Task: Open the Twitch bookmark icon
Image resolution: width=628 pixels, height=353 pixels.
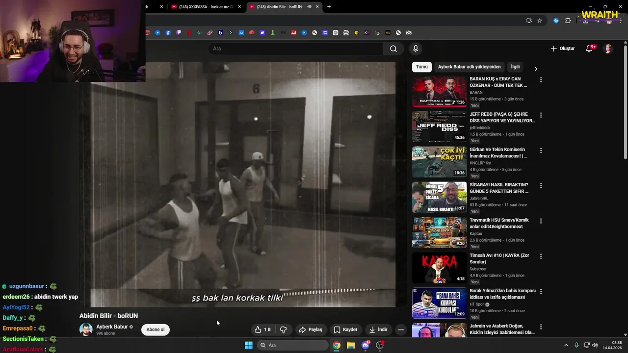Action: click(x=179, y=33)
